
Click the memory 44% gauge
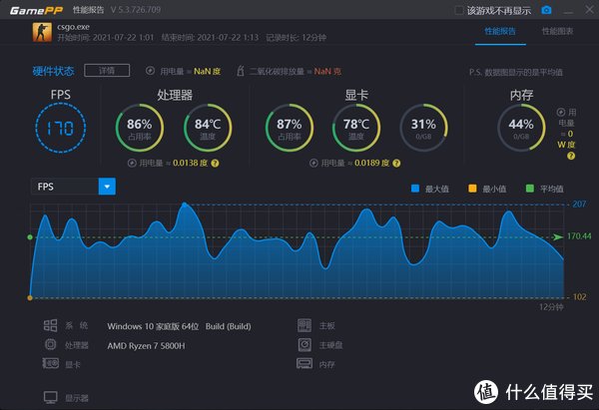pos(521,128)
